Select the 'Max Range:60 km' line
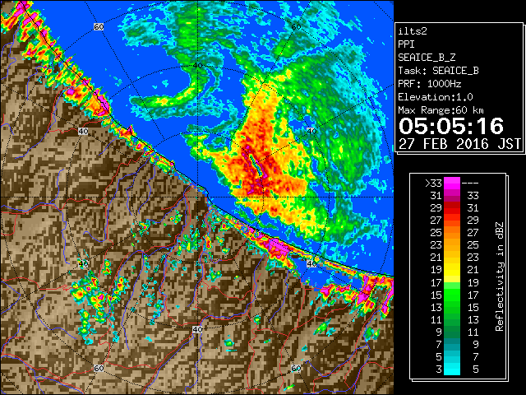Image resolution: width=526 pixels, height=395 pixels. [441, 110]
